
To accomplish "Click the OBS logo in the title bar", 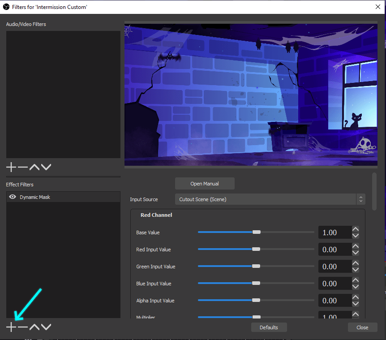I will click(6, 7).
